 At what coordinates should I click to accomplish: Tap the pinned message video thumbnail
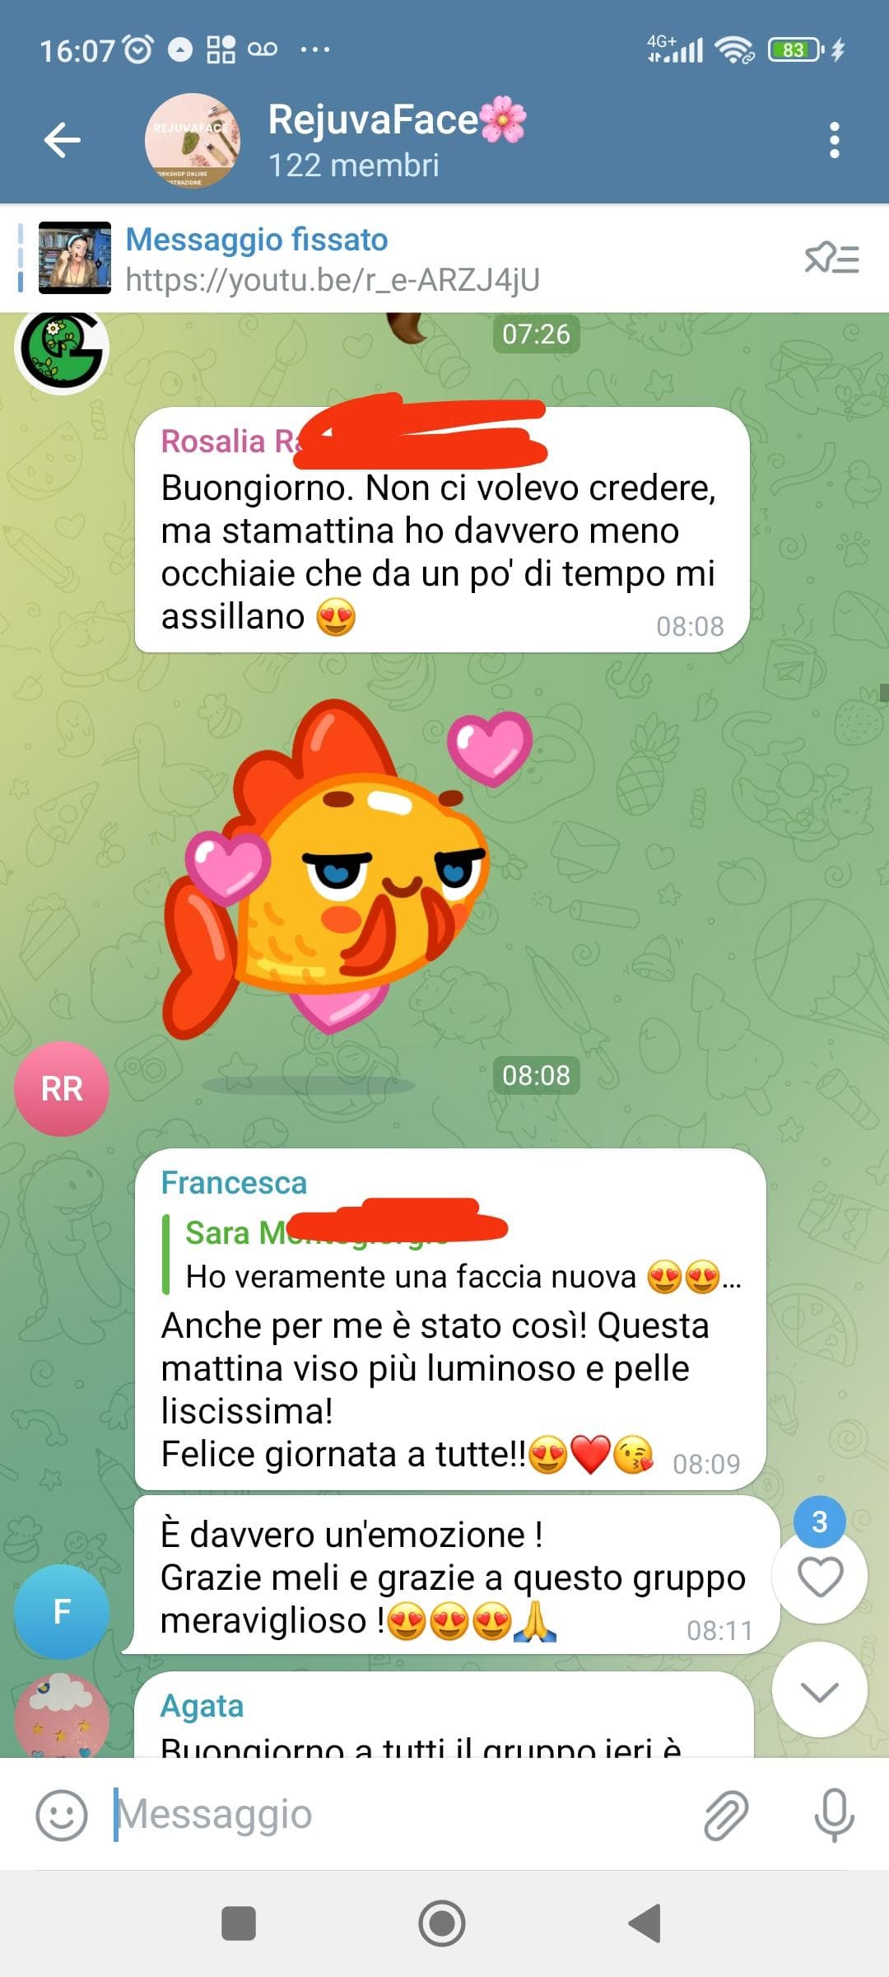[x=75, y=258]
